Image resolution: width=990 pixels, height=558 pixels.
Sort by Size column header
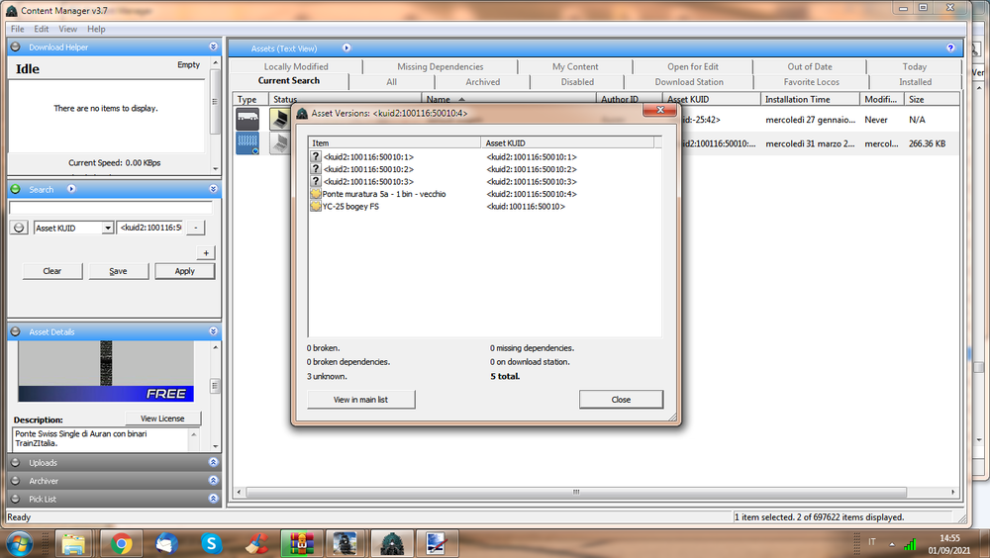932,99
